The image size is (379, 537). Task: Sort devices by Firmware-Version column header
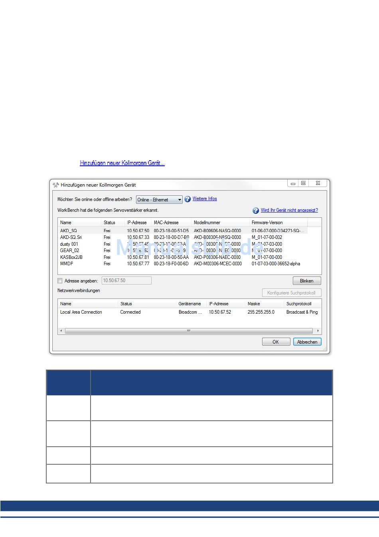click(x=267, y=223)
